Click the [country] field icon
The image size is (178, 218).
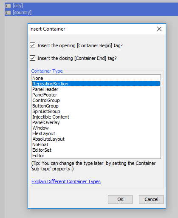pyautogui.click(x=8, y=13)
